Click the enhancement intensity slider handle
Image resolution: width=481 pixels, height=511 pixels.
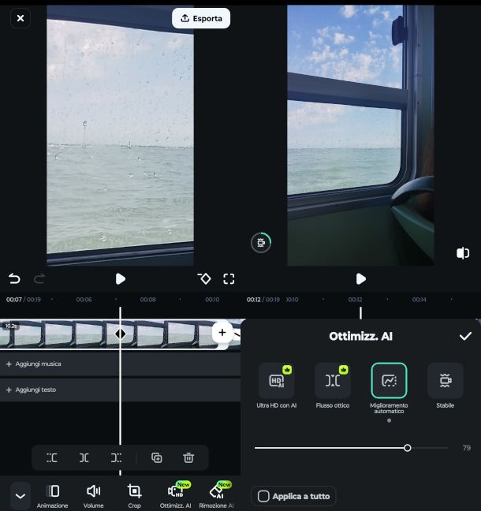tap(408, 448)
